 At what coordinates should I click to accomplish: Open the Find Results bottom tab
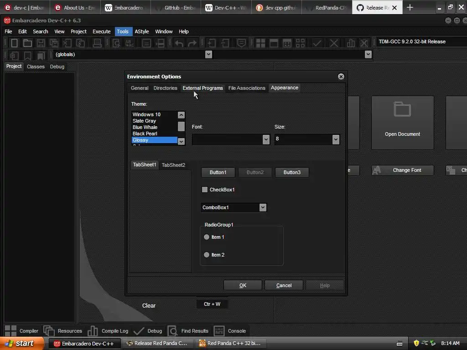point(188,331)
